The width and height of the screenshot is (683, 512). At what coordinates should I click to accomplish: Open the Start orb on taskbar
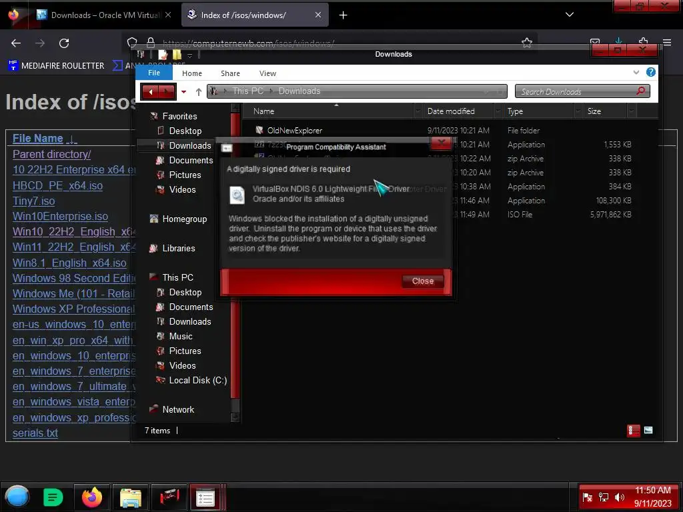pyautogui.click(x=17, y=497)
